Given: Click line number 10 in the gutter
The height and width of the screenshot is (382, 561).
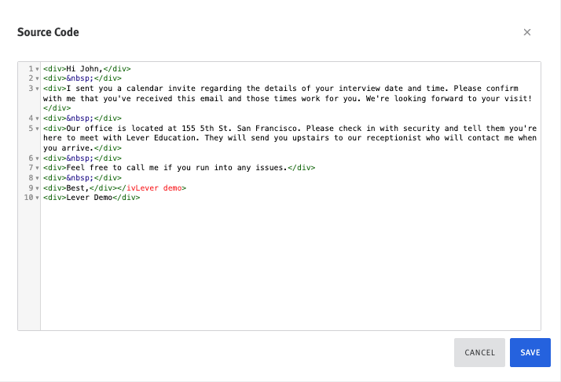Looking at the screenshot, I should coord(28,198).
